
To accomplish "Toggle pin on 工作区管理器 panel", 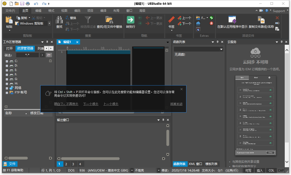I will click(x=47, y=42).
